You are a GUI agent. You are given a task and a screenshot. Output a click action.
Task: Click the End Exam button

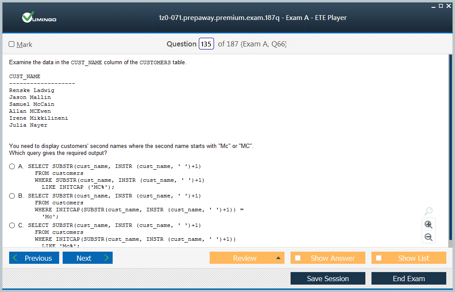(x=408, y=279)
